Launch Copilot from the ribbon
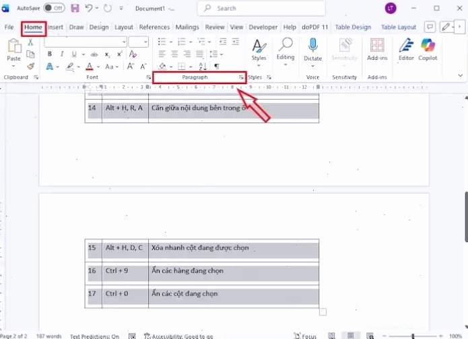468x339 pixels. tap(428, 50)
